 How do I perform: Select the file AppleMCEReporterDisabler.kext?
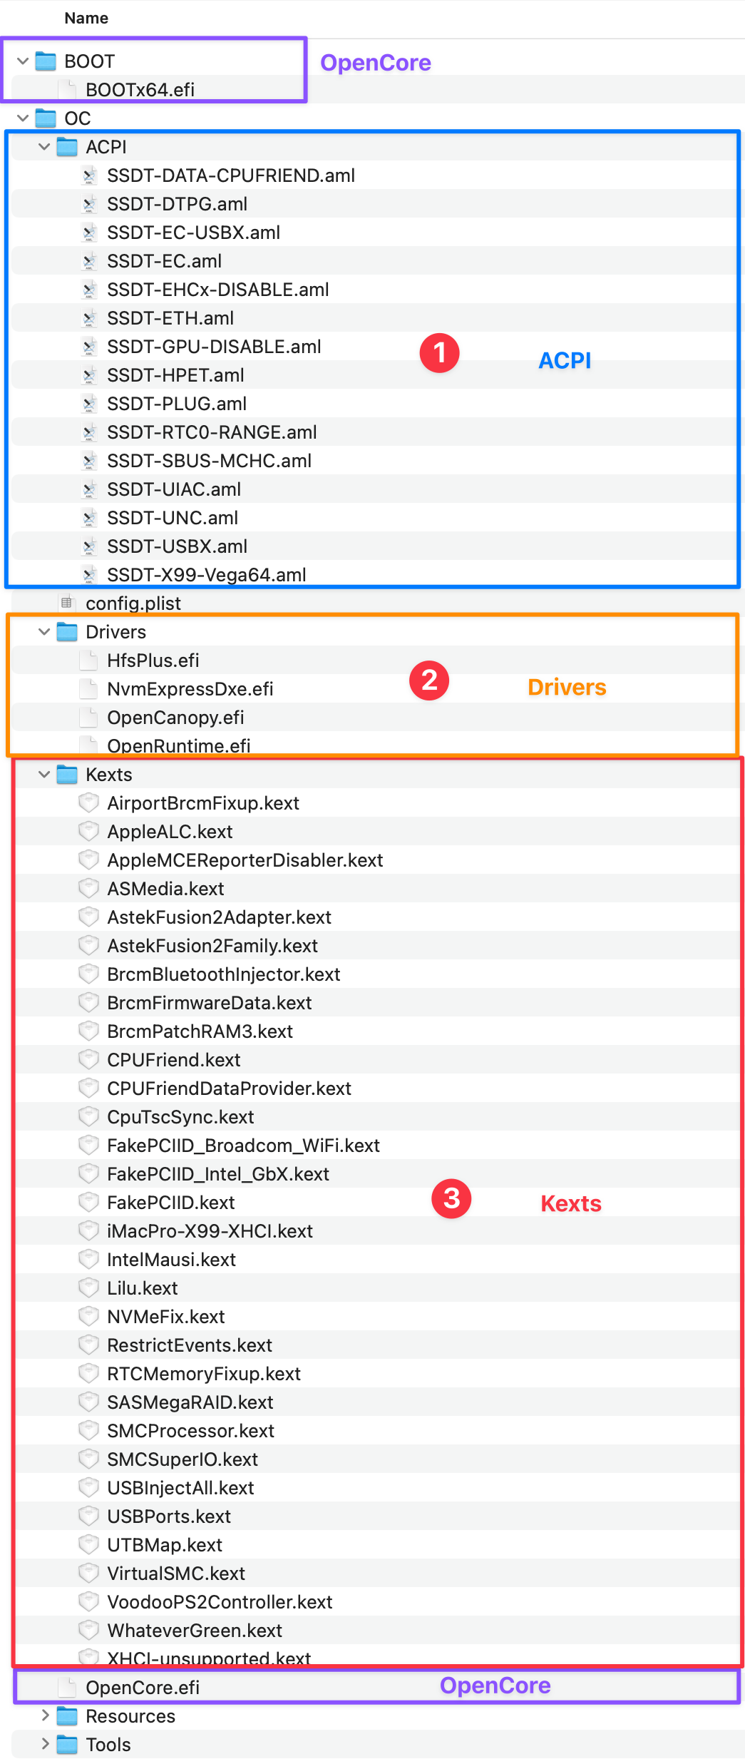click(245, 860)
